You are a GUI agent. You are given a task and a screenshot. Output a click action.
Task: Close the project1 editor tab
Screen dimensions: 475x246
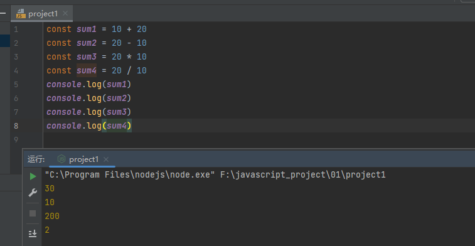pos(65,13)
